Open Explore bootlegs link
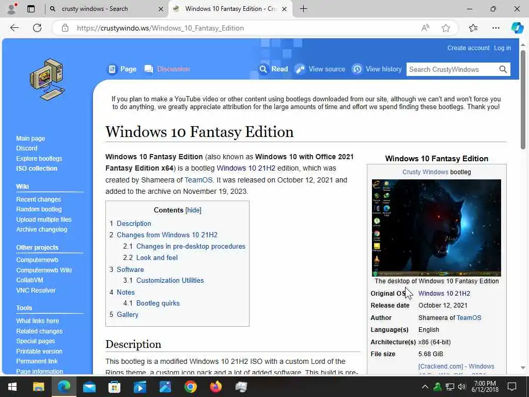This screenshot has height=397, width=529. (39, 158)
